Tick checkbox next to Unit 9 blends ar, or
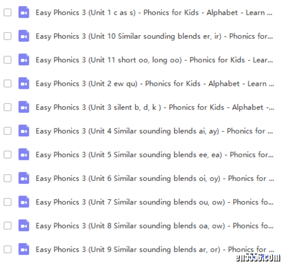Screen dimensions: 282x263 8,249
